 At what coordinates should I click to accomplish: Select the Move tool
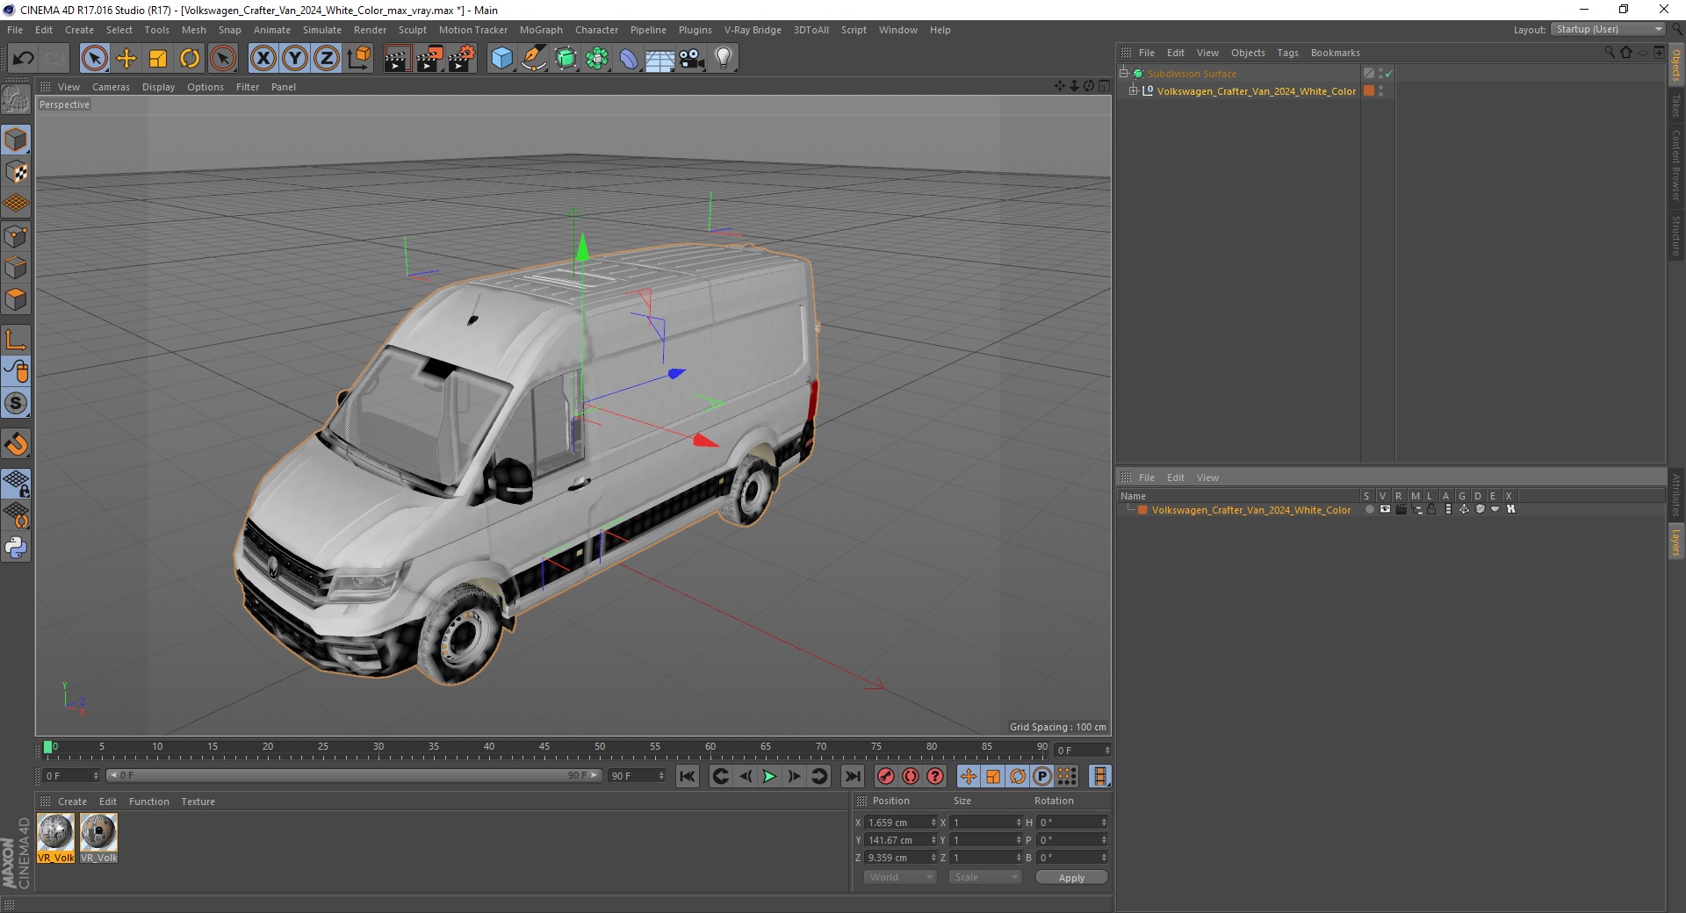coord(126,59)
